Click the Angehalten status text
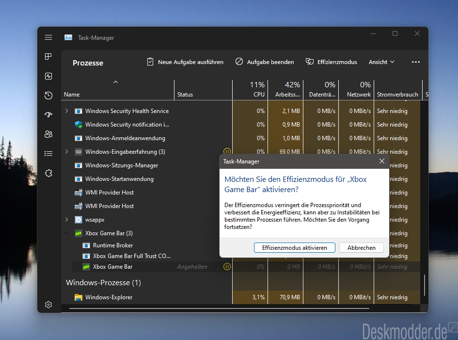 (x=192, y=267)
